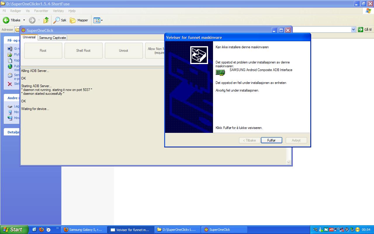The width and height of the screenshot is (374, 234).
Task: Click the Root button in SuperOneClick
Action: pyautogui.click(x=43, y=51)
